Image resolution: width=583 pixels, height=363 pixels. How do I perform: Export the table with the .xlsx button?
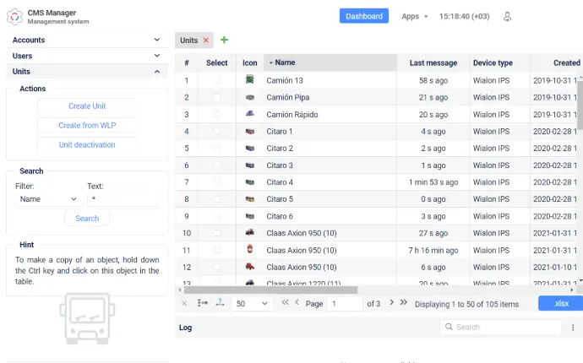point(560,303)
